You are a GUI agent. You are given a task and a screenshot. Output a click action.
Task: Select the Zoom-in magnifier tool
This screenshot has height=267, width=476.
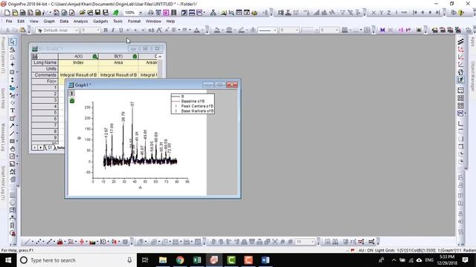pyautogui.click(x=13, y=50)
